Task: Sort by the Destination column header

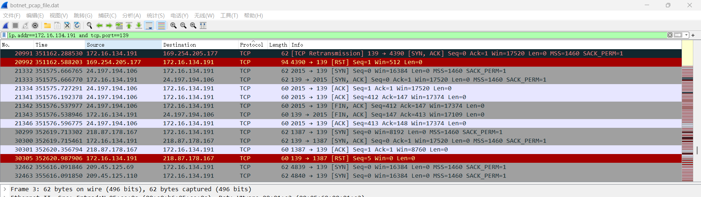Action: pyautogui.click(x=200, y=45)
